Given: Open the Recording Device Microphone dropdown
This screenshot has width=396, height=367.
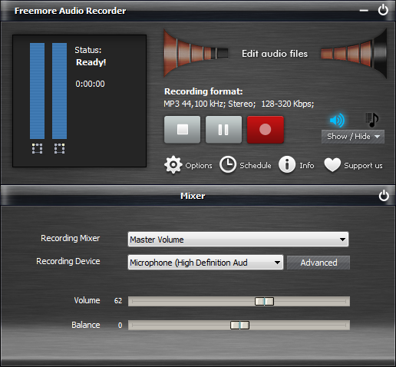Looking at the screenshot, I should tap(206, 263).
